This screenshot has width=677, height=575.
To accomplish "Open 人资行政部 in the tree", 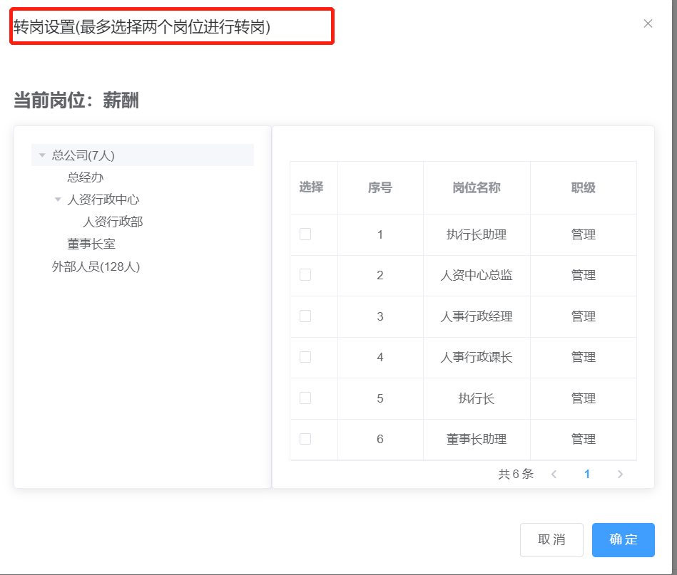I will click(x=113, y=222).
